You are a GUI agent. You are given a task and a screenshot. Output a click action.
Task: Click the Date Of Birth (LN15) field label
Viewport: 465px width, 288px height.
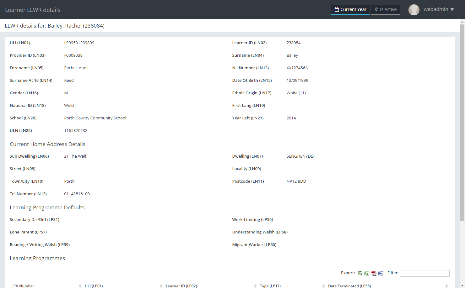pyautogui.click(x=252, y=81)
